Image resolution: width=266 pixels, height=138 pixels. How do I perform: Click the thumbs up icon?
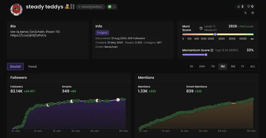238,6
